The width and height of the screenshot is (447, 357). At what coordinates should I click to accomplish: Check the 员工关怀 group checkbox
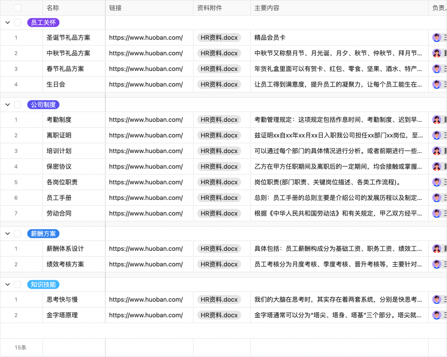17,22
